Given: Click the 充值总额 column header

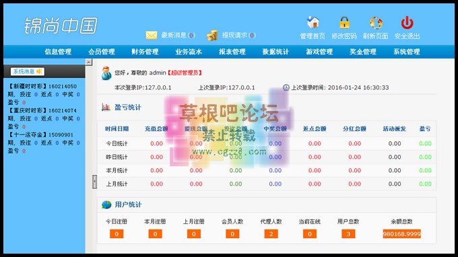Looking at the screenshot, I should 156,128.
